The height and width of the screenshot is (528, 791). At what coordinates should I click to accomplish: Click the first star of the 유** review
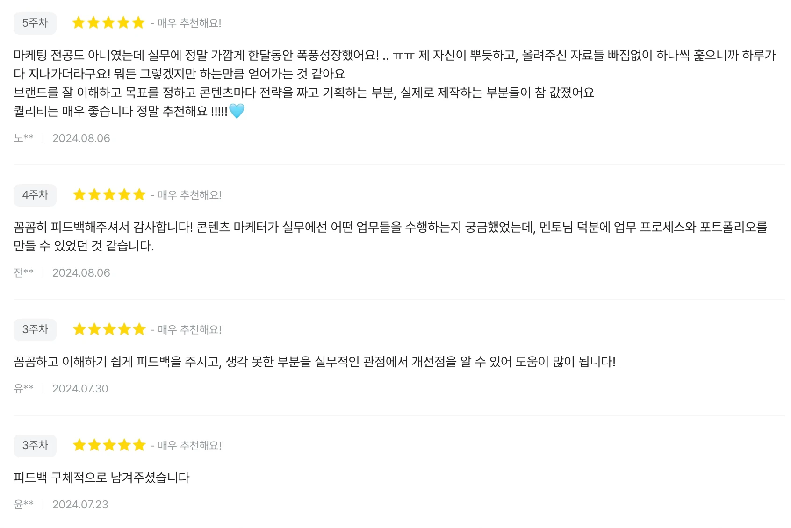coord(79,329)
